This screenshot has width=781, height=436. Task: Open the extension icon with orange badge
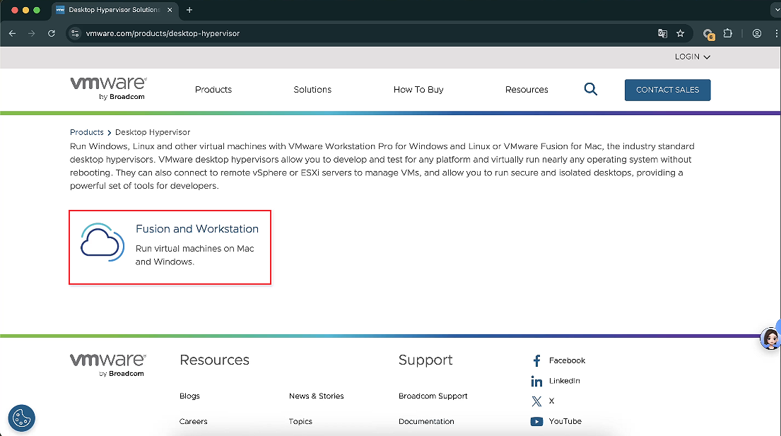click(708, 34)
